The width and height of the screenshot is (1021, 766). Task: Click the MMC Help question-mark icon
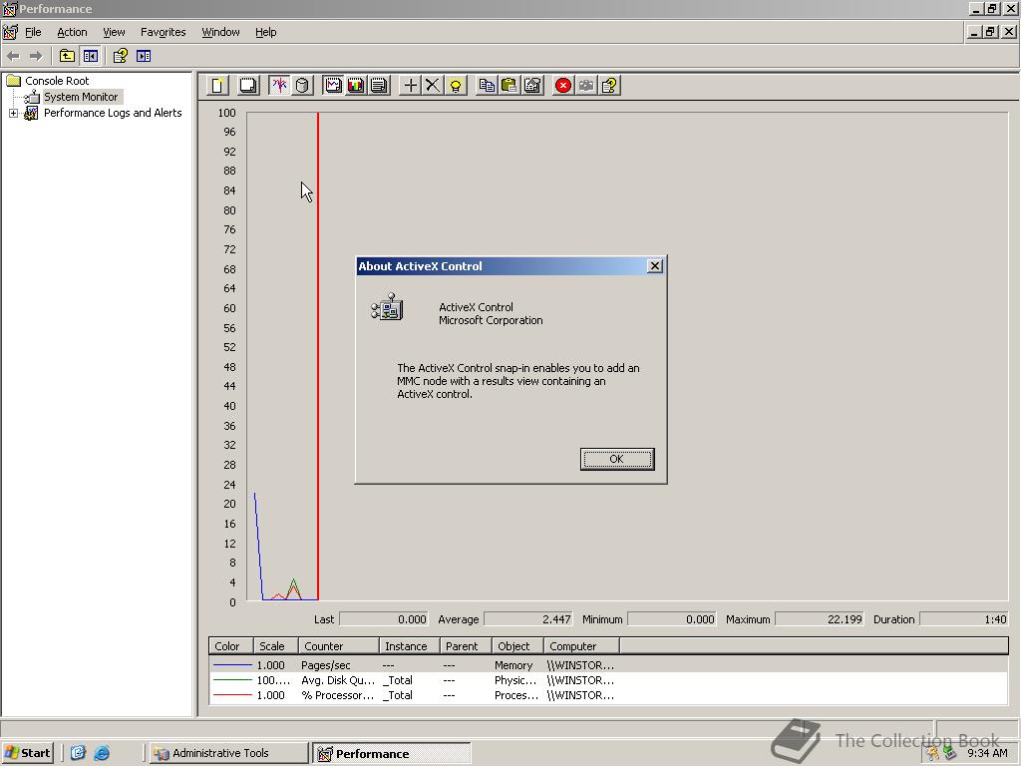click(121, 56)
